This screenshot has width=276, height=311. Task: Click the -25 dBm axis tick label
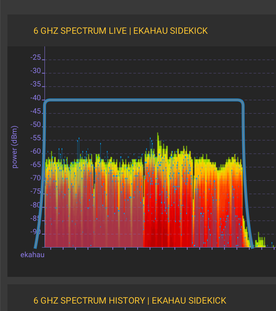[36, 58]
